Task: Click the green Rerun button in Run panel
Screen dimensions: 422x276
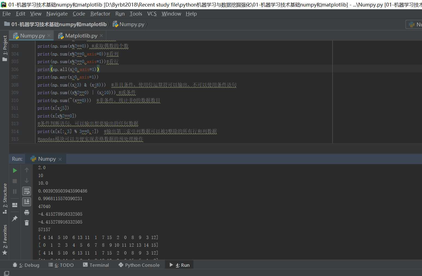Action: pyautogui.click(x=15, y=170)
